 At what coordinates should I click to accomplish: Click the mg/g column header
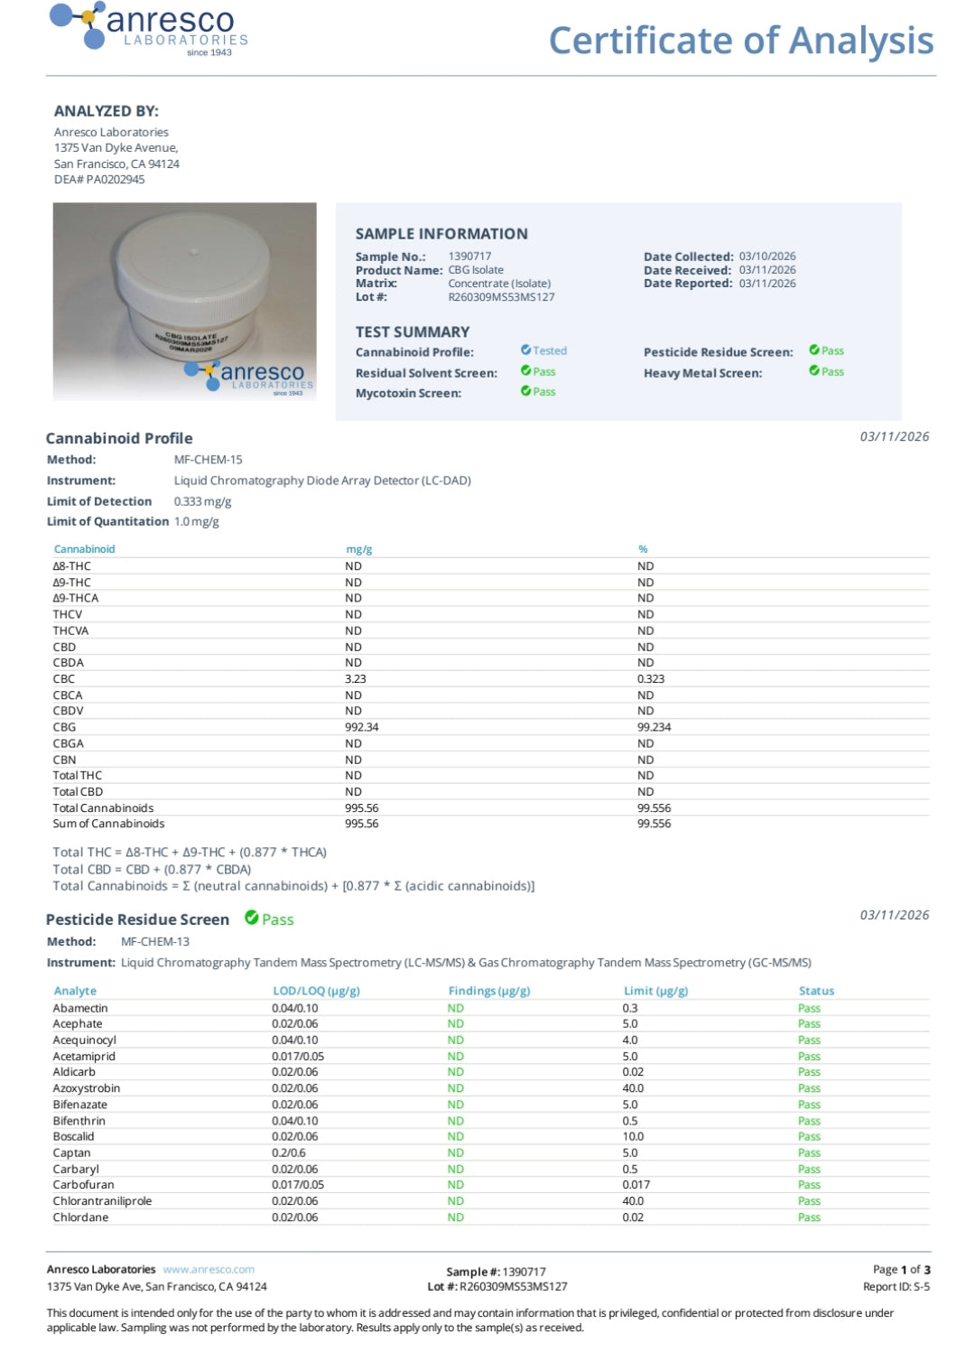358,549
